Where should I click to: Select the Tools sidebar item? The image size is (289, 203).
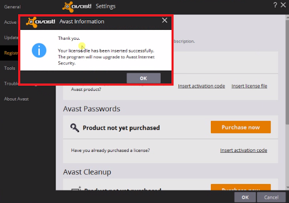pos(9,68)
